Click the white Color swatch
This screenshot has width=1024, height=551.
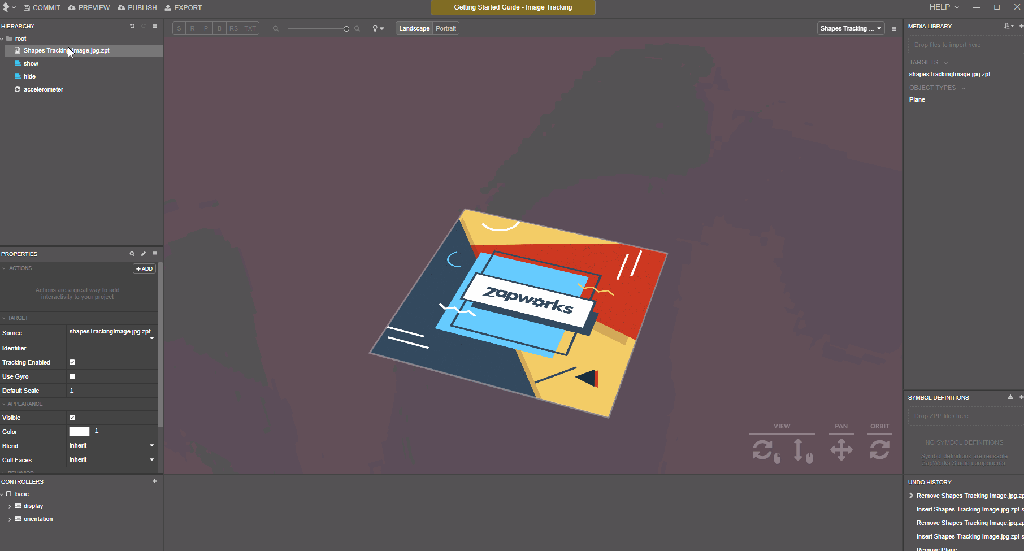pos(79,431)
